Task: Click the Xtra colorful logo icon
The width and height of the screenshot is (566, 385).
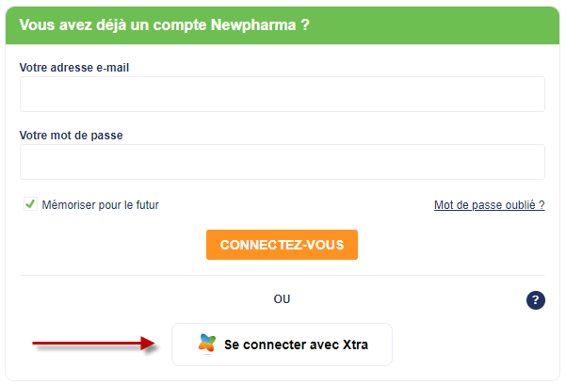Action: (207, 344)
